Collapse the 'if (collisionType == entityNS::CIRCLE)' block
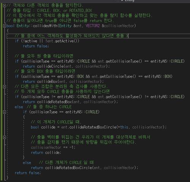190x182 pixels. click(x=5, y=112)
